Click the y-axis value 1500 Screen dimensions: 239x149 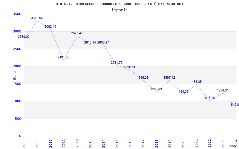click(x=17, y=84)
